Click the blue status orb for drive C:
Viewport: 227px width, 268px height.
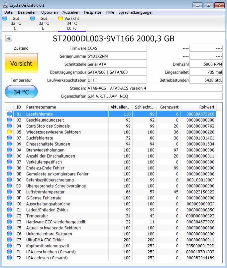[x=5, y=18]
